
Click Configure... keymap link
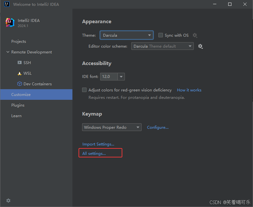[158, 127]
